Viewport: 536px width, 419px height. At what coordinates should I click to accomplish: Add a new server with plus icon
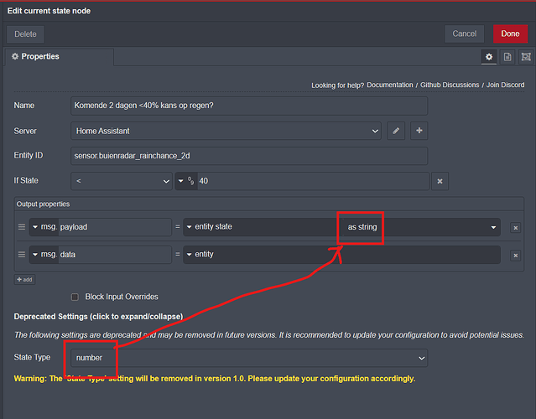[419, 131]
